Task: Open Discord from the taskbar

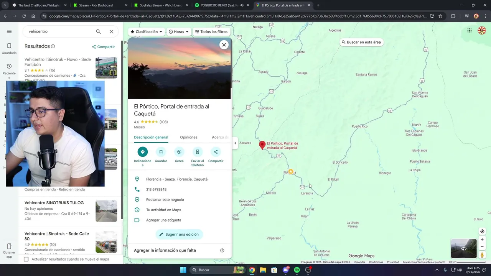Action: (285, 270)
